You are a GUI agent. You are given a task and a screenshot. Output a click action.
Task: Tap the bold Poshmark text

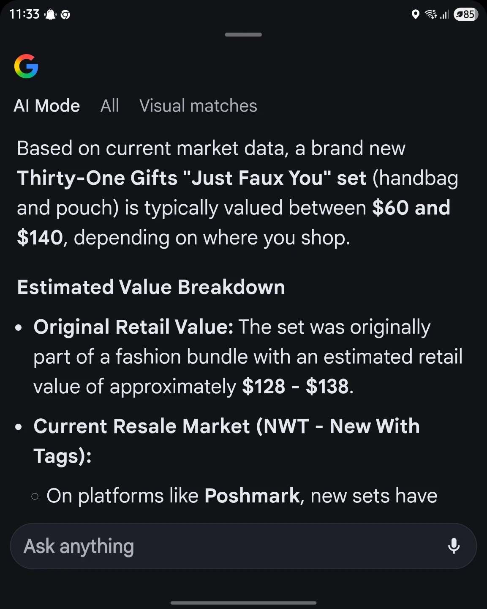tap(252, 496)
